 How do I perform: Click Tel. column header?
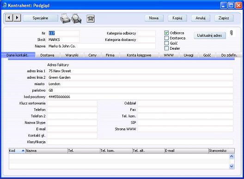pyautogui.click(x=84, y=150)
